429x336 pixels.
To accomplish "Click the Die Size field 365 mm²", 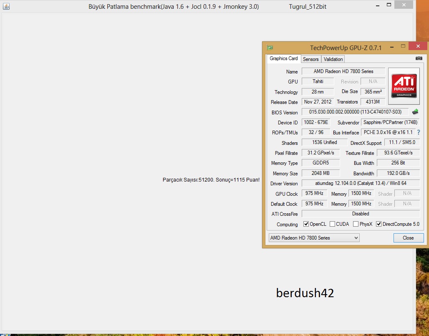I will click(x=373, y=92).
